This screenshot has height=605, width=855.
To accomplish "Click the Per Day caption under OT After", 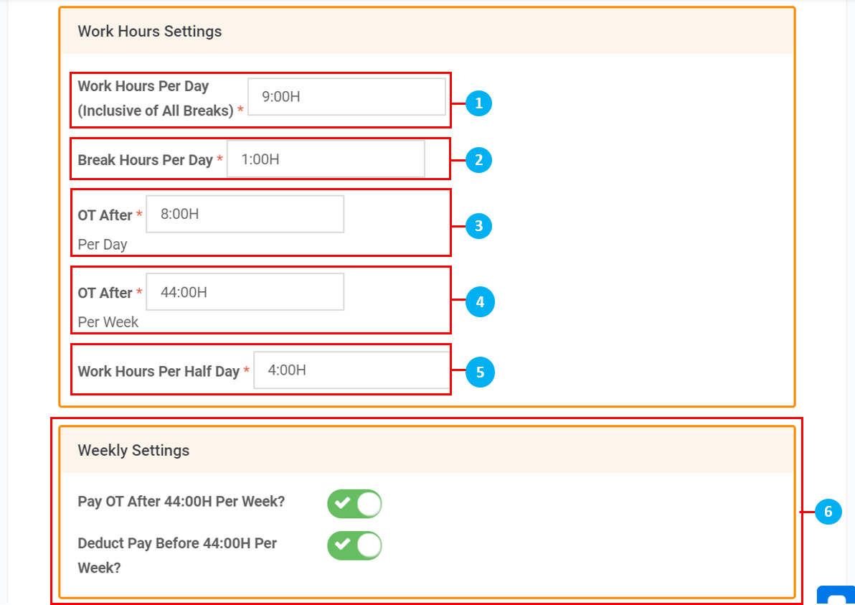I will pyautogui.click(x=103, y=245).
